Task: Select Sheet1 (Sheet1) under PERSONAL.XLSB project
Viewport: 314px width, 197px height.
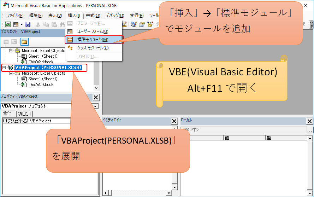Action: [43, 79]
